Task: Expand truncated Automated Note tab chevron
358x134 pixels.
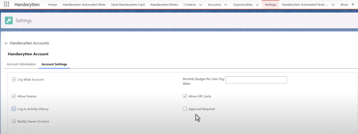Action: [x=333, y=5]
